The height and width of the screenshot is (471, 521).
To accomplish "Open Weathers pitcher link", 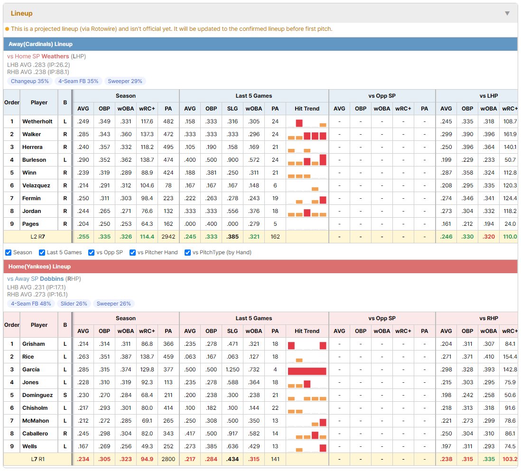I will (x=55, y=56).
